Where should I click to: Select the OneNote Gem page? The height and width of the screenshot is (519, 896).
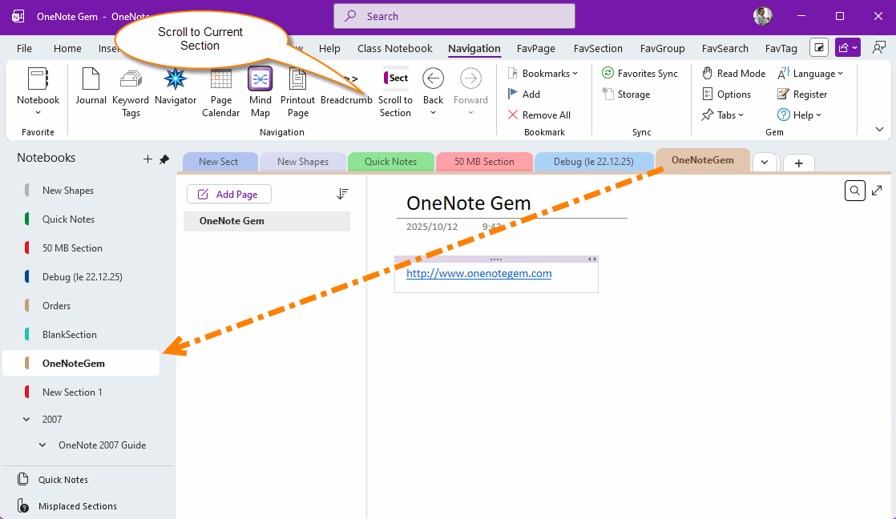(267, 221)
